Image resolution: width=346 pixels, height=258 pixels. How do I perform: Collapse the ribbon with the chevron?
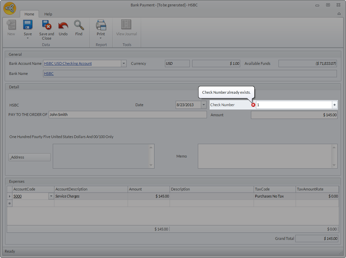(339, 14)
